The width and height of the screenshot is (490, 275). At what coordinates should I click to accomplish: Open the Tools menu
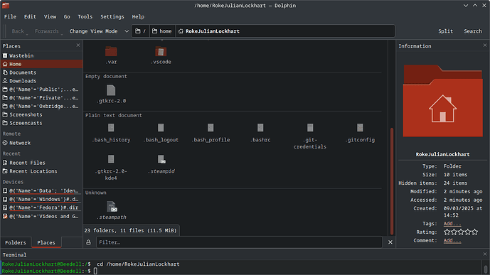tap(85, 17)
